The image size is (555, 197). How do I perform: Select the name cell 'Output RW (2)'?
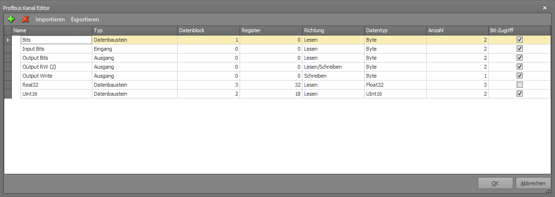[56, 66]
